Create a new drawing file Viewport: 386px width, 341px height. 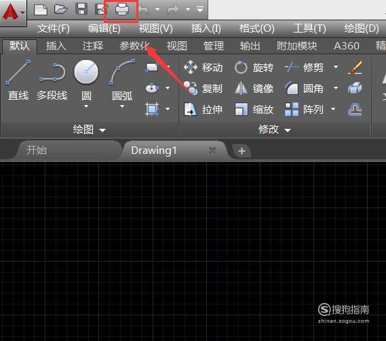pos(41,10)
